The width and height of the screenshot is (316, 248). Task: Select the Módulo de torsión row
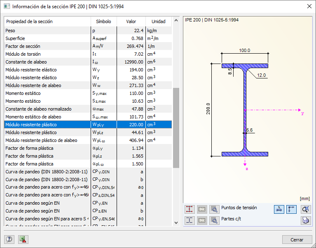pos(88,54)
